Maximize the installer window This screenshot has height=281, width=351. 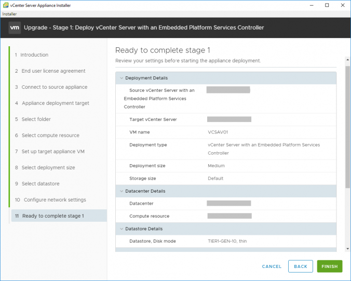click(x=327, y=5)
